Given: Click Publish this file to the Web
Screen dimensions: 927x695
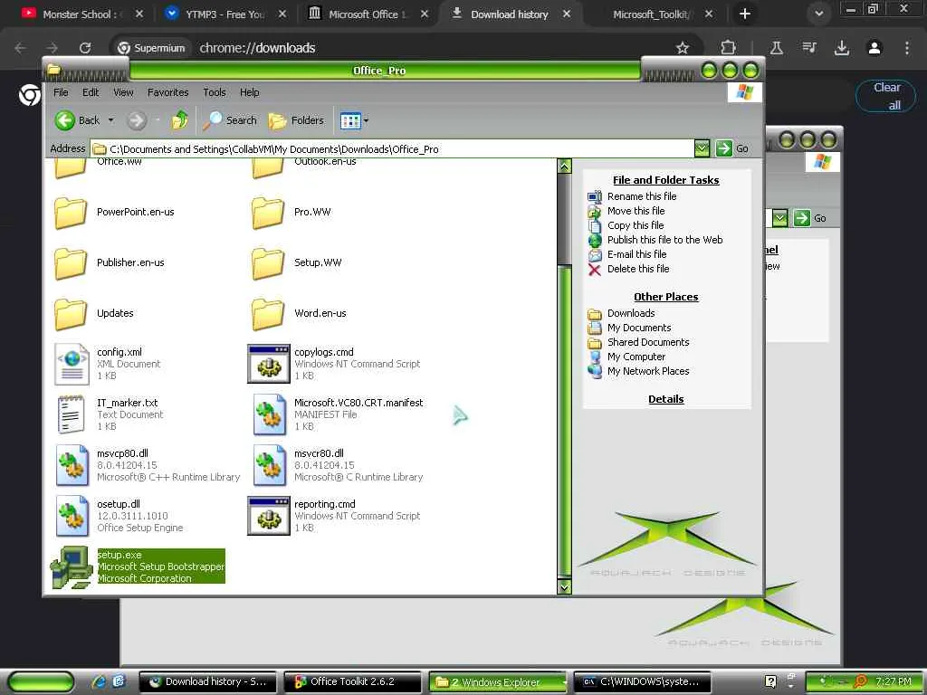Looking at the screenshot, I should [x=664, y=240].
